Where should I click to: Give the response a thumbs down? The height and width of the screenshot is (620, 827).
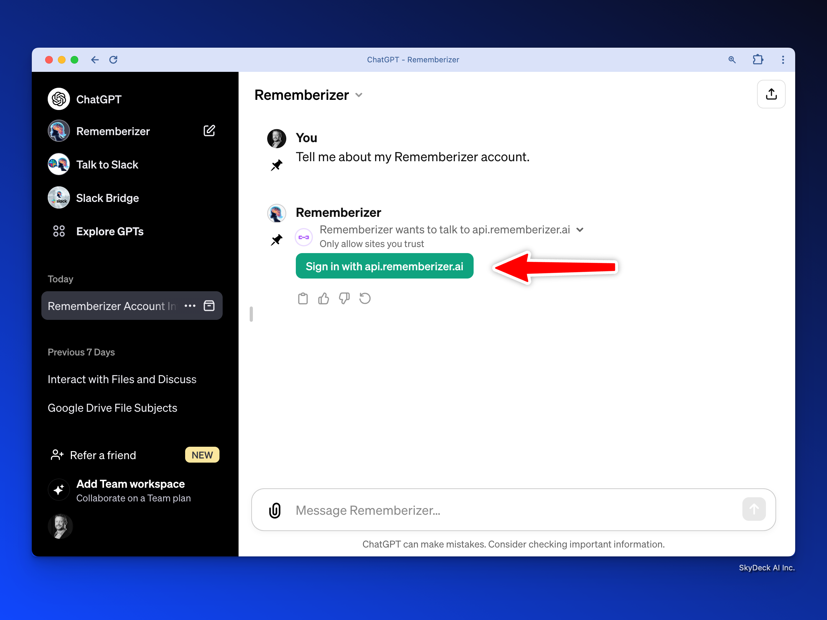pos(344,299)
